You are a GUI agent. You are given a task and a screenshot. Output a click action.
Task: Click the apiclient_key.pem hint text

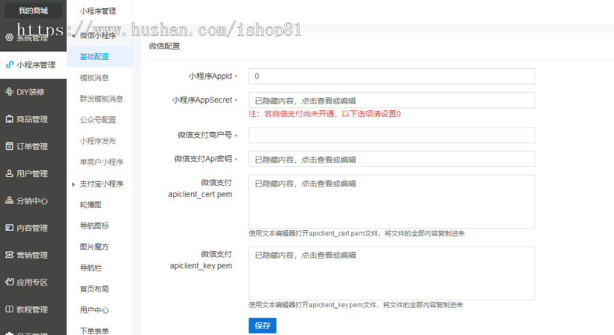tap(355, 305)
